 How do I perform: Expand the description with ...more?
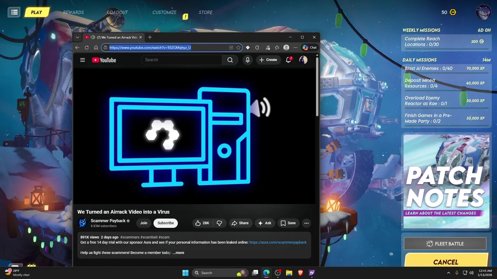coord(178,253)
